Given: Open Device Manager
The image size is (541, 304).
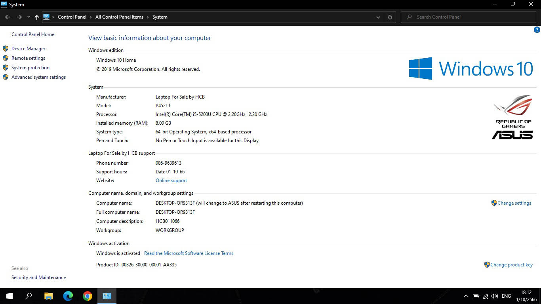Looking at the screenshot, I should pyautogui.click(x=29, y=49).
